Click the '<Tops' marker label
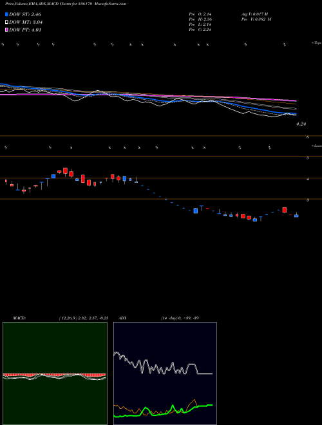322x425 pixels. pyautogui.click(x=316, y=43)
